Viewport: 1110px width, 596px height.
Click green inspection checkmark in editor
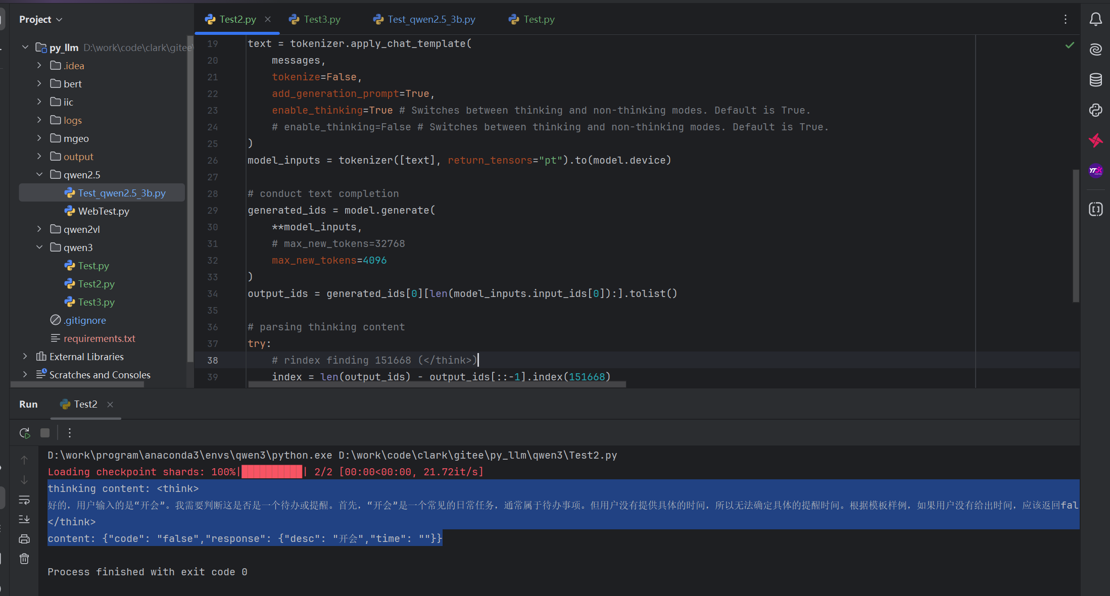[x=1070, y=45]
